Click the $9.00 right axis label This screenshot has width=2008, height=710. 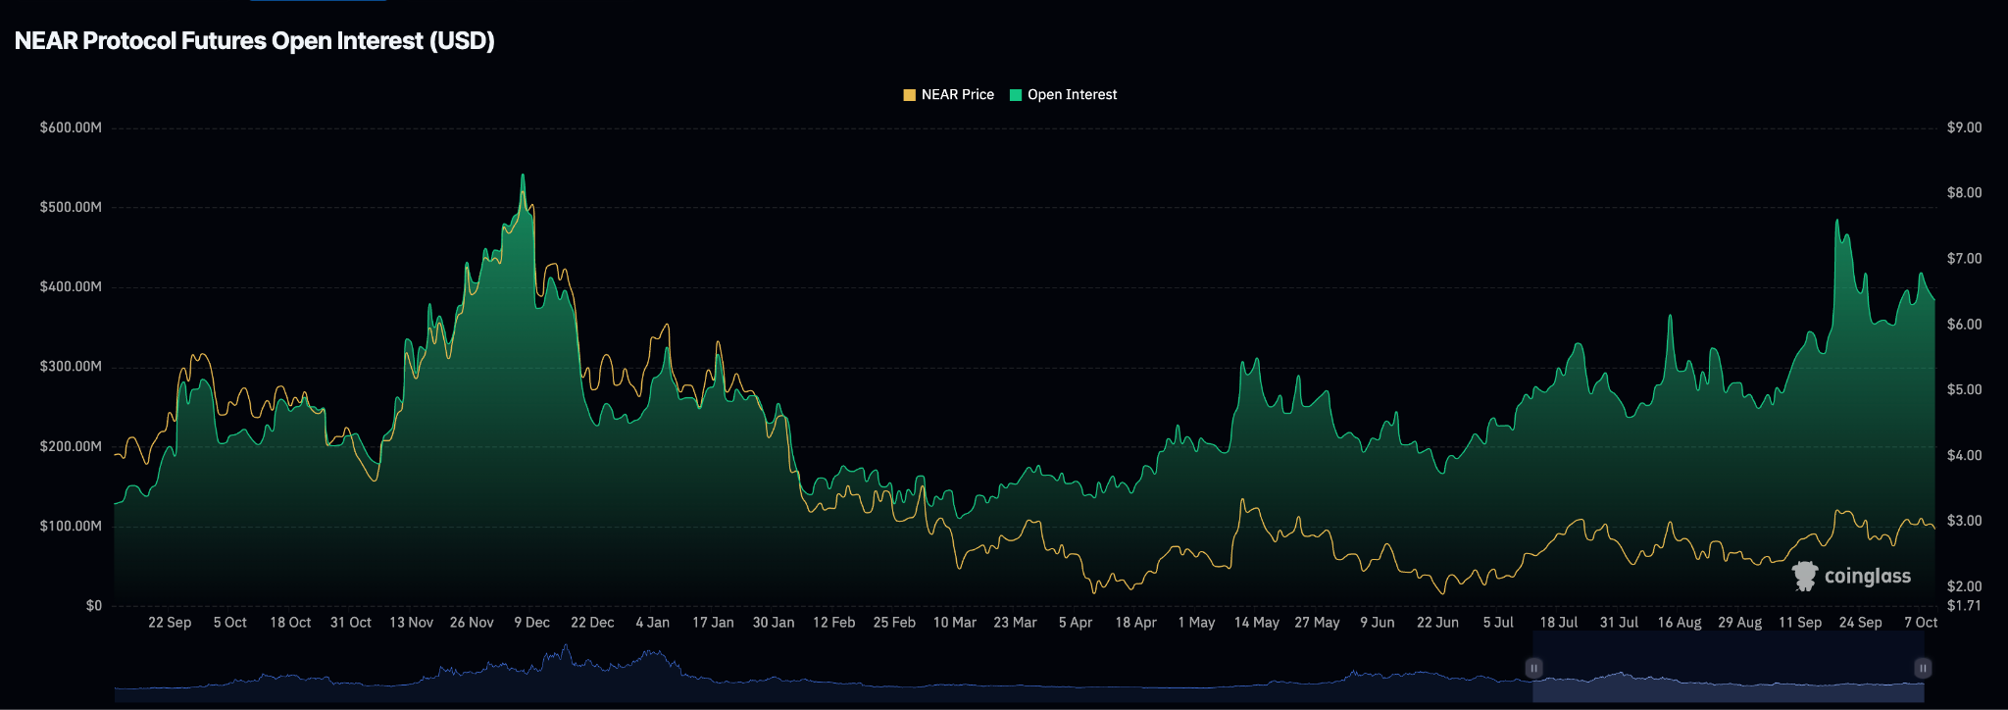[1964, 127]
